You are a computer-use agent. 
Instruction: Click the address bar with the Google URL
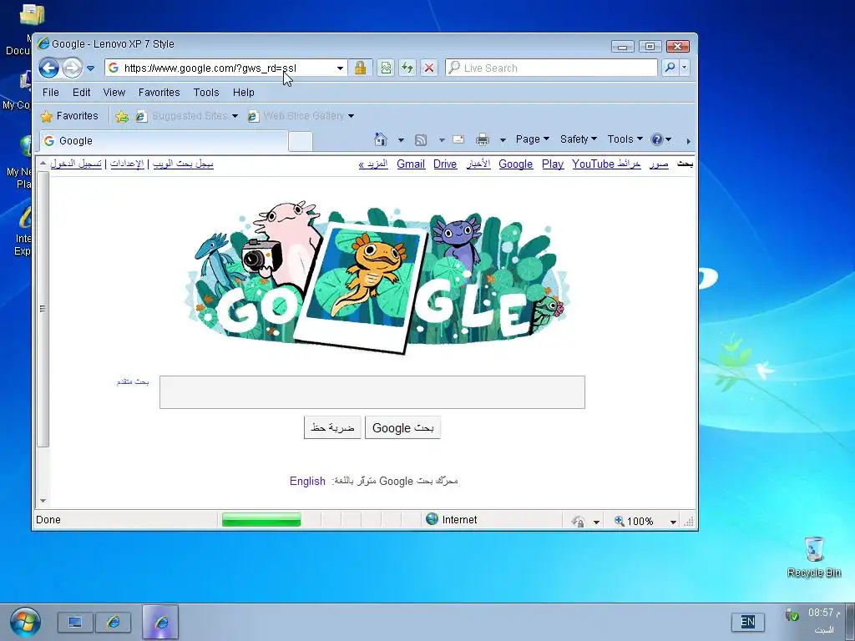click(x=220, y=68)
